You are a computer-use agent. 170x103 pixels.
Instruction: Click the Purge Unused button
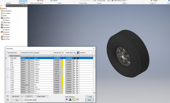coord(41,96)
